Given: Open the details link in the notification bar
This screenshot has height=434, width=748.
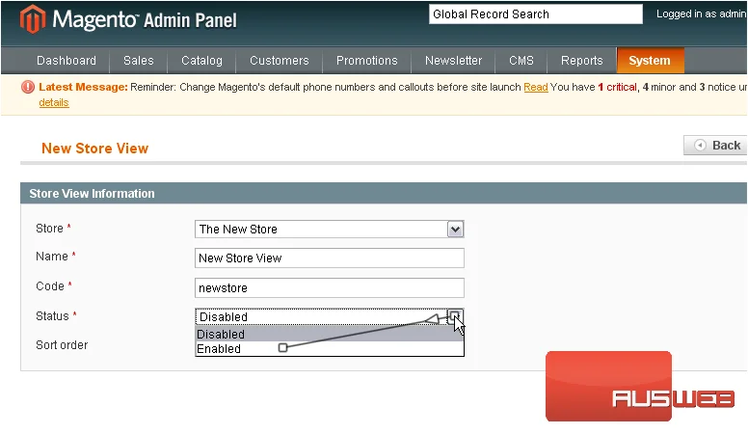Looking at the screenshot, I should [54, 102].
